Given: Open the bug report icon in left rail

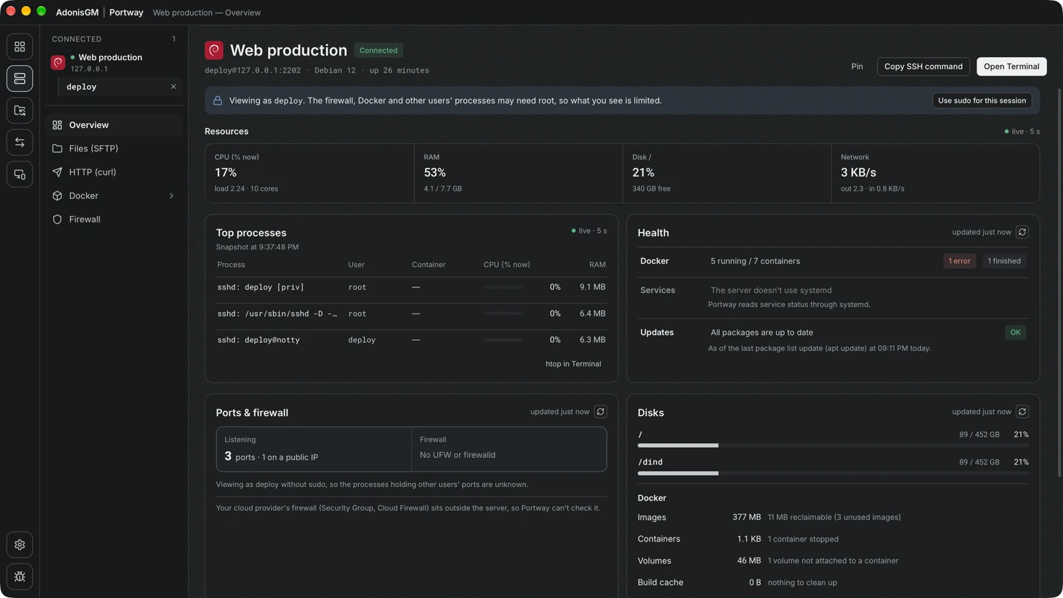Looking at the screenshot, I should click(20, 577).
